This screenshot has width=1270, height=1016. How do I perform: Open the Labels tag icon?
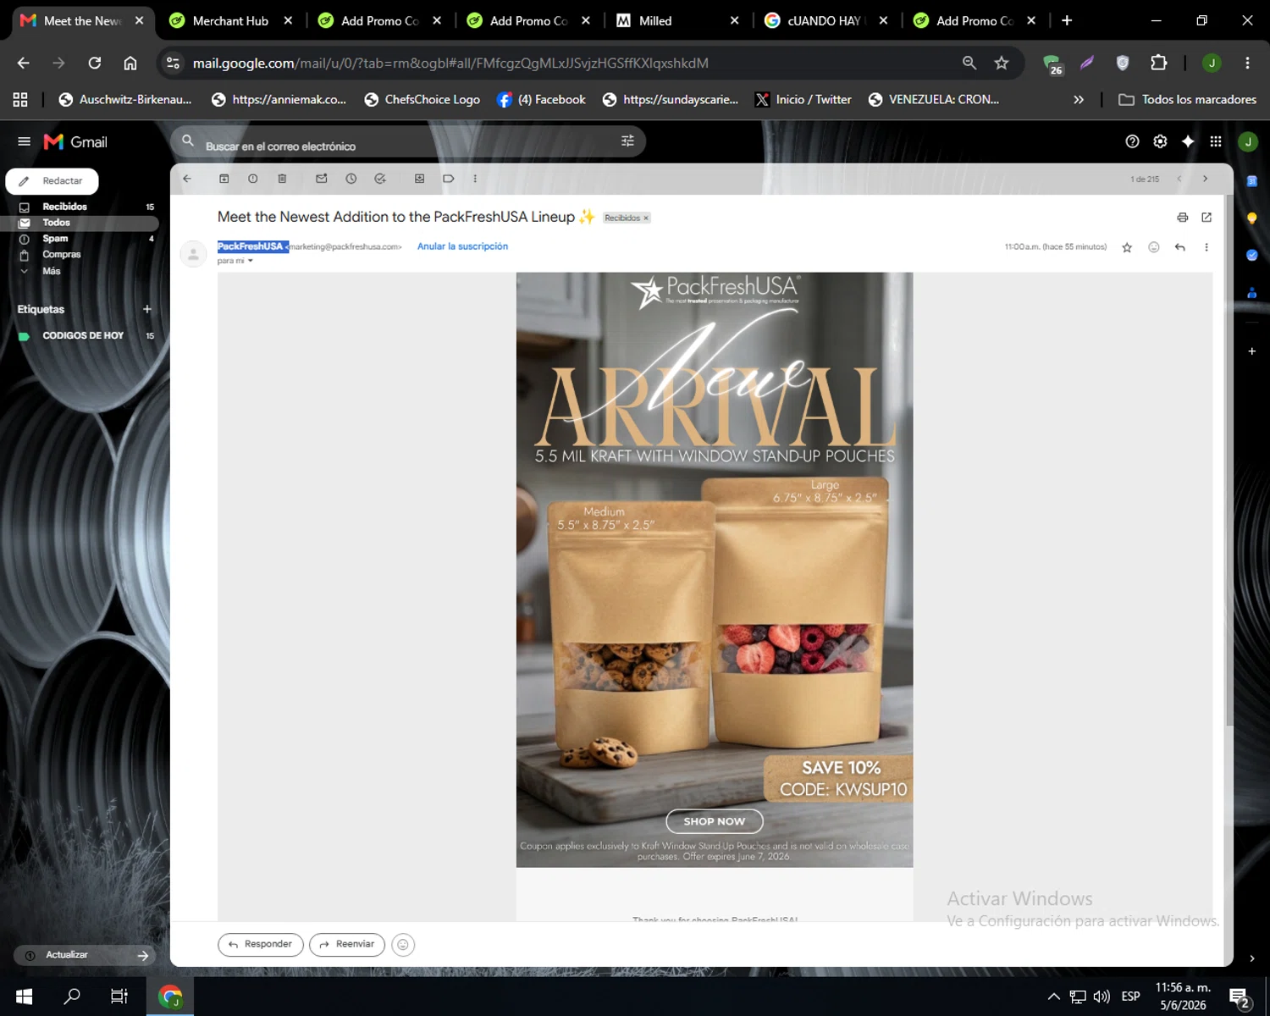449,179
